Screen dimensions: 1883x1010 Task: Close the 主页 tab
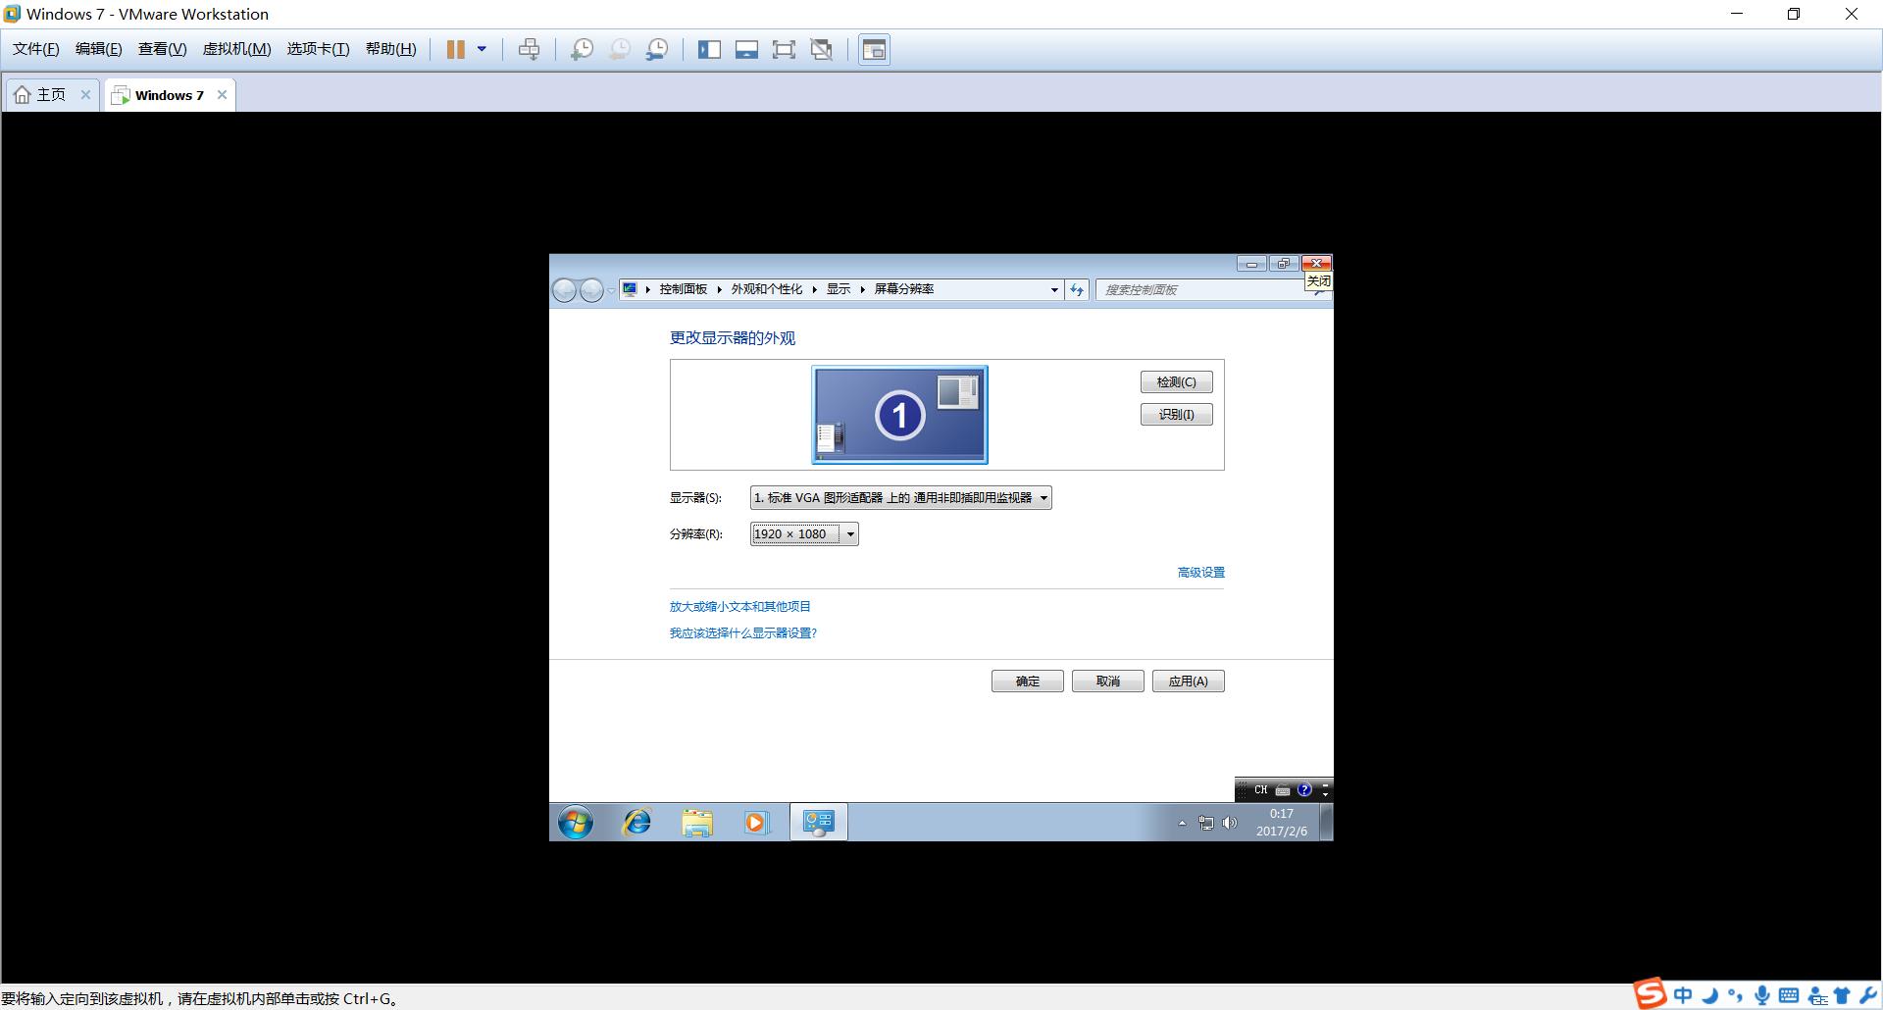[x=85, y=95]
